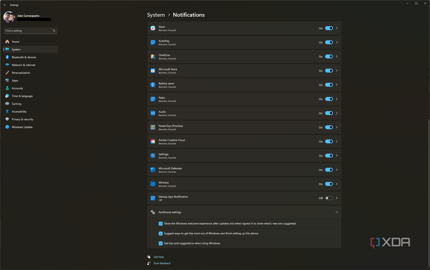
Task: Uncheck Get tips and suggestions checkbox
Action: tap(161, 243)
